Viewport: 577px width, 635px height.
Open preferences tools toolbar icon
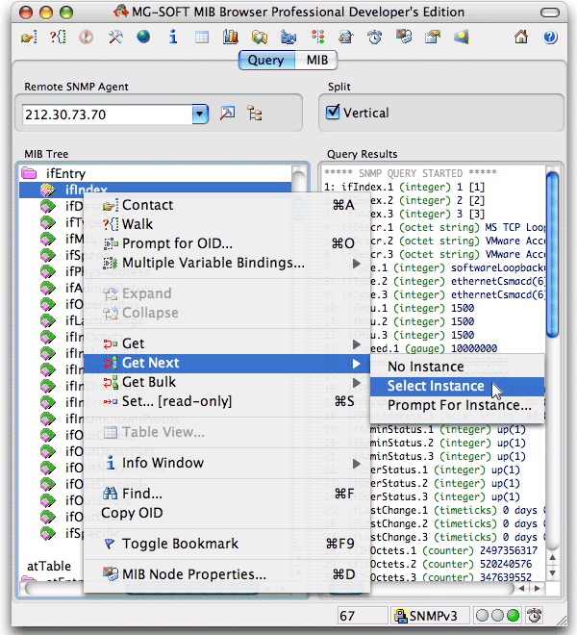(115, 38)
